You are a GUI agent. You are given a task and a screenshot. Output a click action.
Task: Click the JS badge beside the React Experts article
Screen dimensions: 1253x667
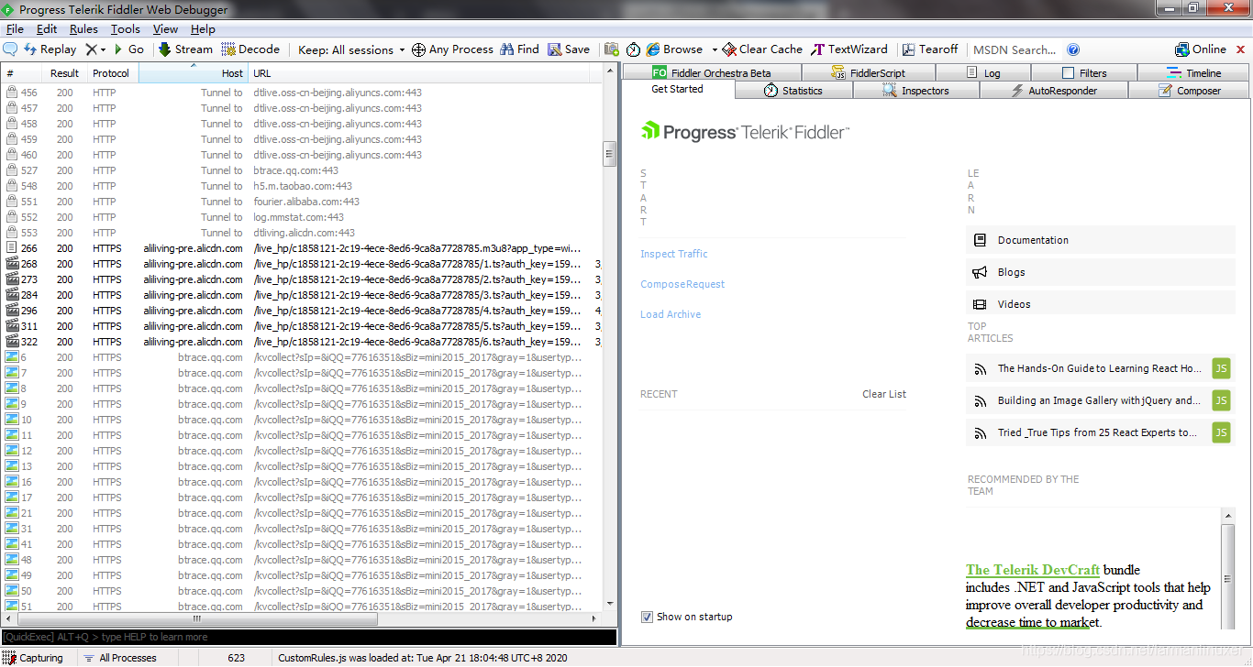(1221, 432)
